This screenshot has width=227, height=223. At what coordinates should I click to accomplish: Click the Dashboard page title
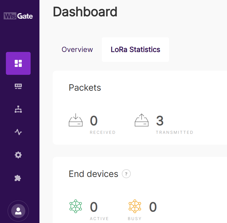[85, 12]
